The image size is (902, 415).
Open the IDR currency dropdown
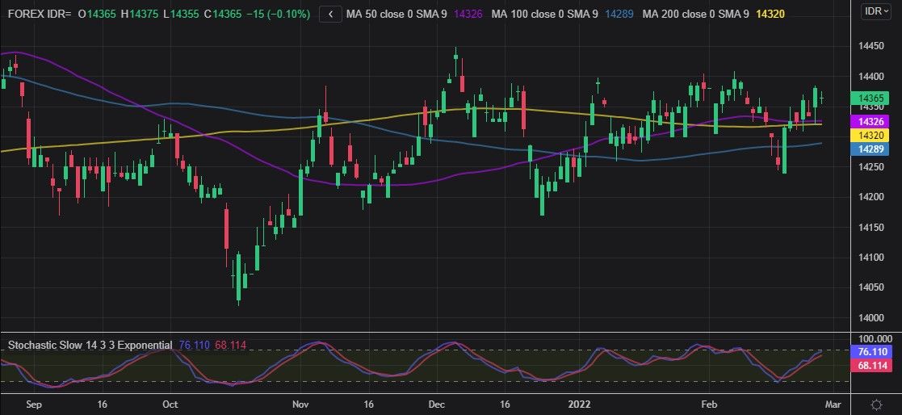pyautogui.click(x=876, y=11)
